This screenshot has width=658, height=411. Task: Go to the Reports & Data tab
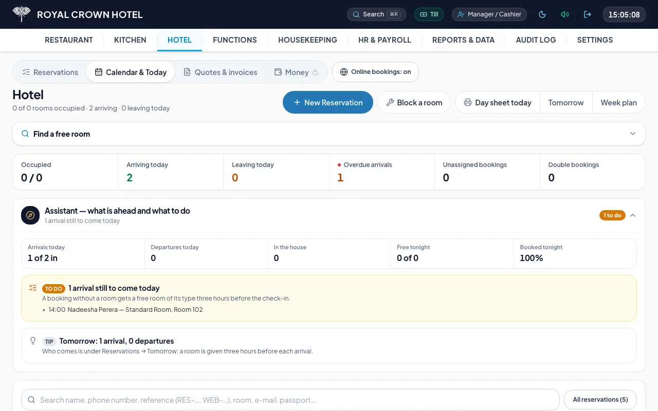pos(463,40)
